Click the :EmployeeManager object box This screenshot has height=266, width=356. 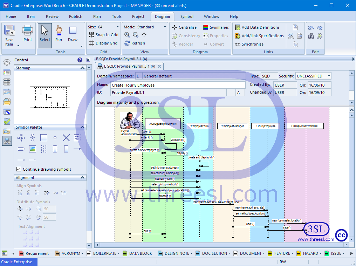tap(233, 126)
